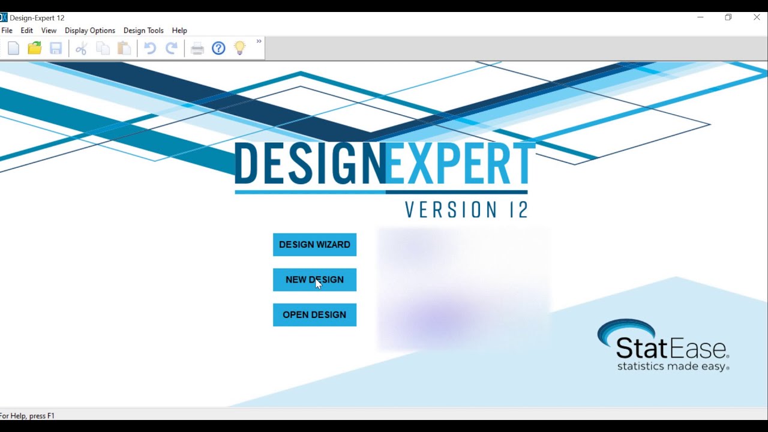Image resolution: width=768 pixels, height=432 pixels.
Task: Open the View menu
Action: click(x=49, y=31)
